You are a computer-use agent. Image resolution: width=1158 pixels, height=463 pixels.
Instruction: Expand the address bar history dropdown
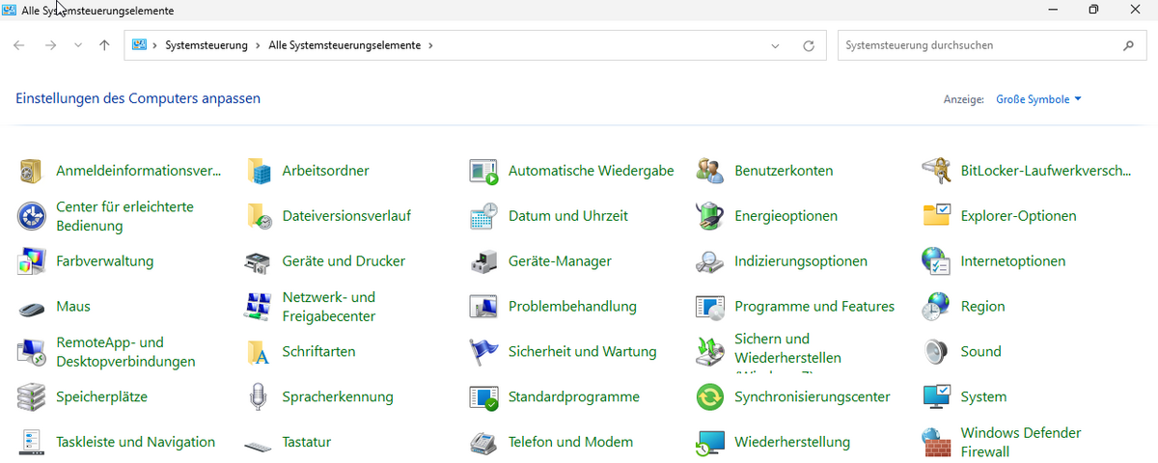point(776,45)
